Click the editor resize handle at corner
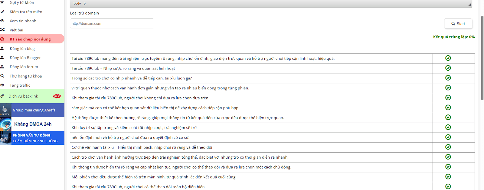This screenshot has width=484, height=190. click(x=469, y=5)
